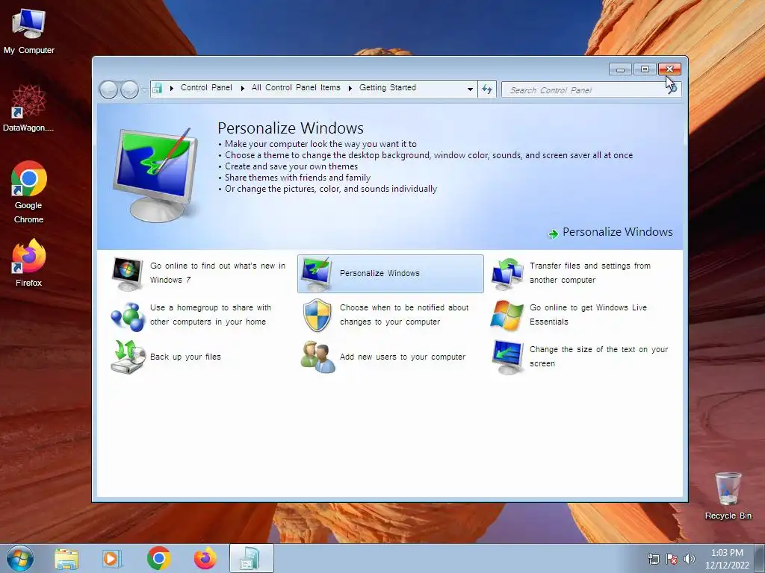Image resolution: width=765 pixels, height=573 pixels.
Task: Click the Refresh button next to the address bar
Action: [487, 90]
